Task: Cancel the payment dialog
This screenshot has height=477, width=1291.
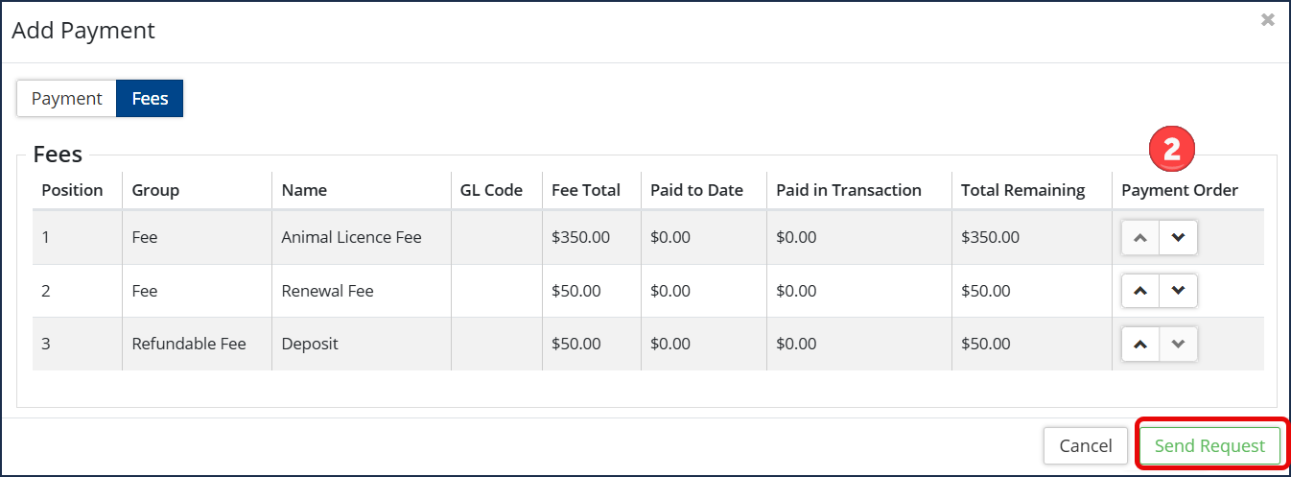Action: [x=1086, y=446]
